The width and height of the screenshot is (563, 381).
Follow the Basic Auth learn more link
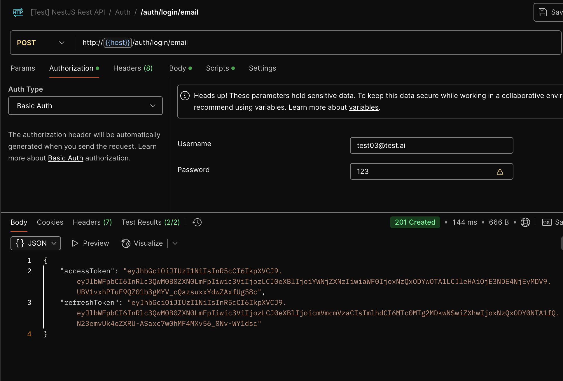point(65,158)
